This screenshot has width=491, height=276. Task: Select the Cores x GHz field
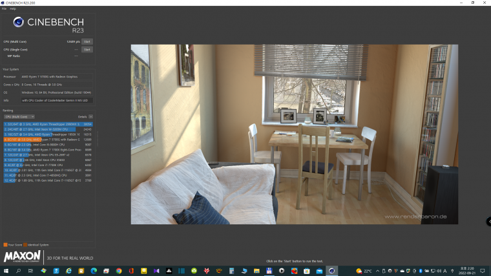click(57, 85)
